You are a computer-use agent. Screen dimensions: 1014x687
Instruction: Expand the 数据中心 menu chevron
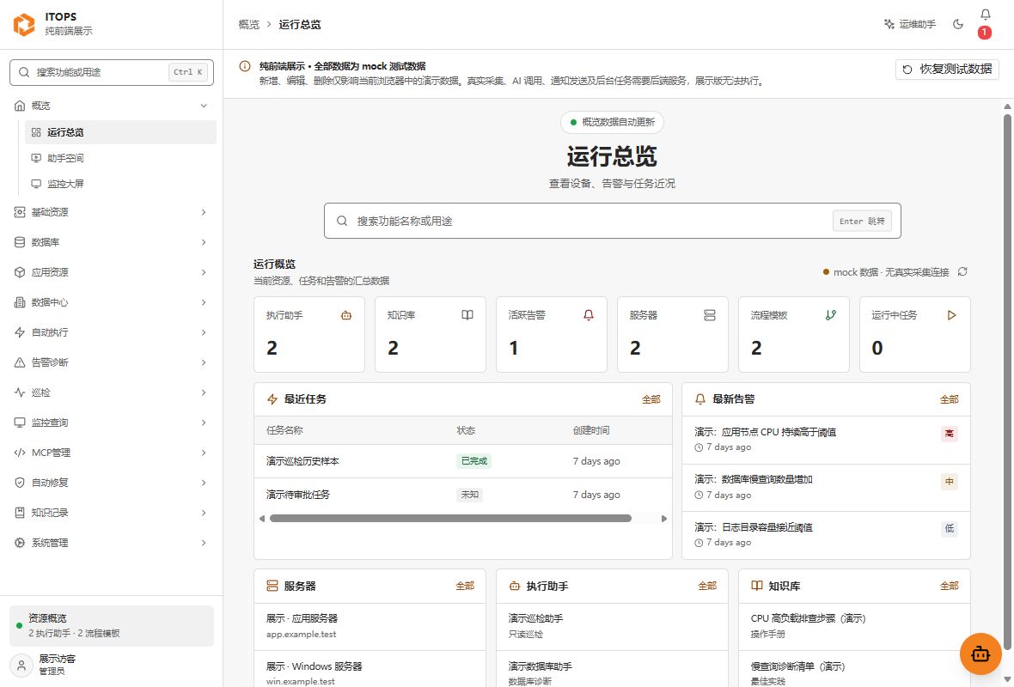(x=204, y=302)
